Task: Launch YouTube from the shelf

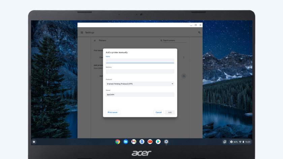Action: pyautogui.click(x=150, y=142)
